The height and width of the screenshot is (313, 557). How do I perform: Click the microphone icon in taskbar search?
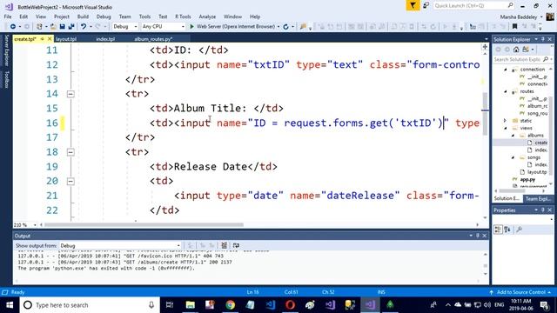(151, 305)
